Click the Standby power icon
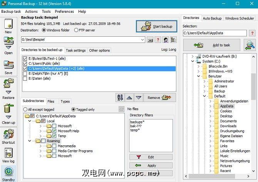The image size is (258, 182). point(8,172)
